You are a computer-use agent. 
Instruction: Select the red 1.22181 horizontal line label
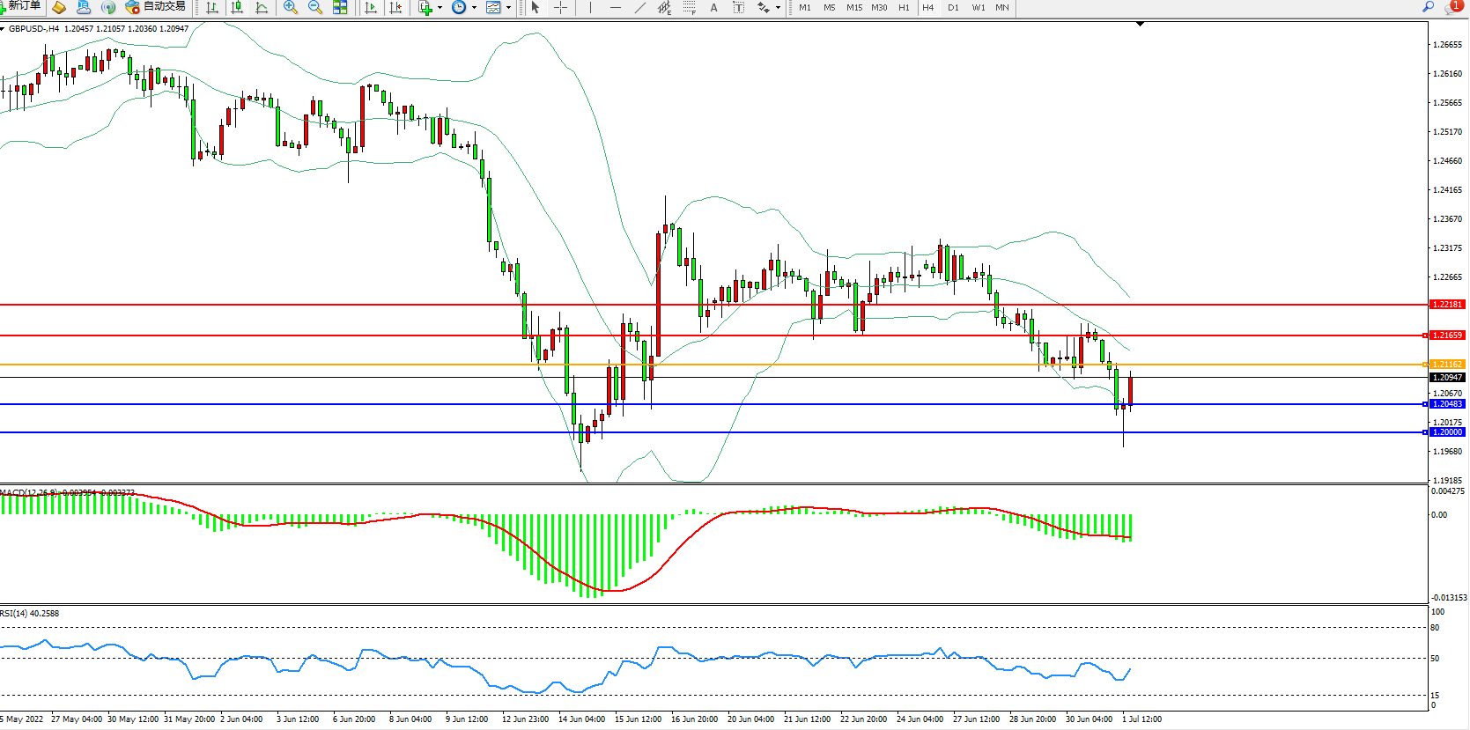point(1446,305)
